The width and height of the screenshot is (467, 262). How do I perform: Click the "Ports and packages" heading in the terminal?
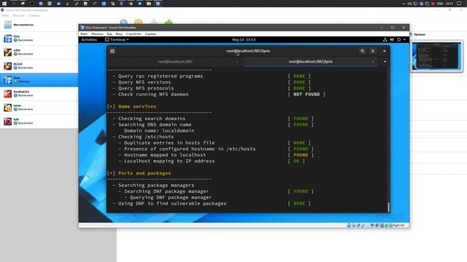pyautogui.click(x=144, y=173)
